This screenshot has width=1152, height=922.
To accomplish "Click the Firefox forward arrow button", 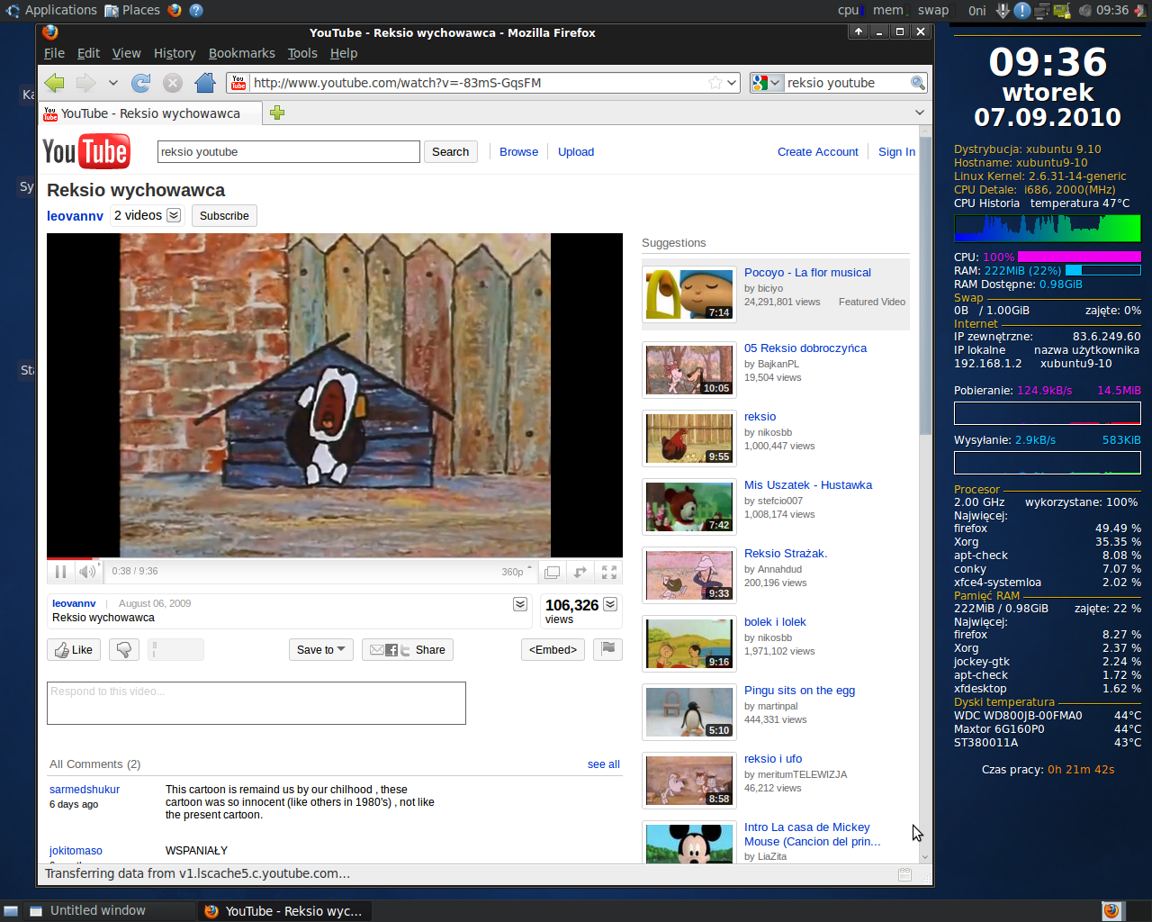I will [x=85, y=83].
